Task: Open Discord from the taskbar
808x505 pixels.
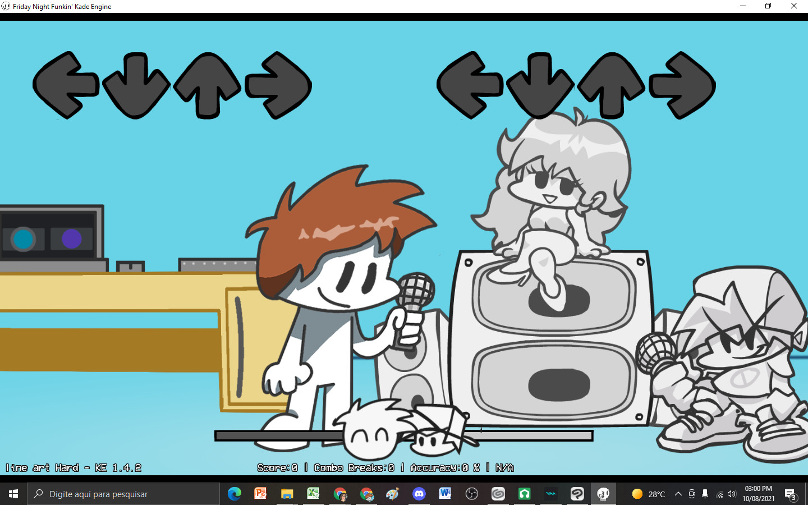Action: (419, 494)
